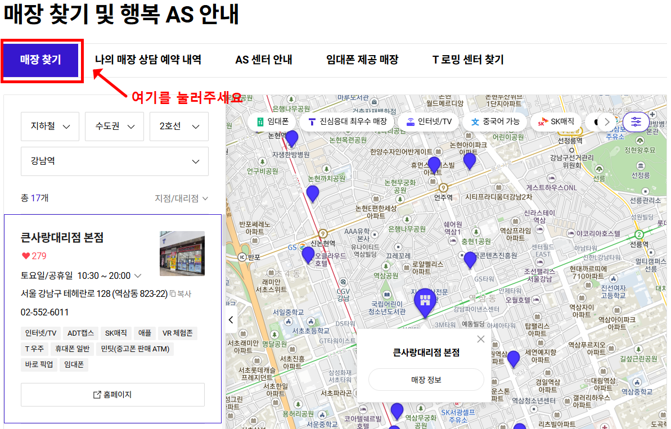The width and height of the screenshot is (671, 429).
Task: Click the map pin near 휴먼스 아파트
Action: (x=434, y=164)
